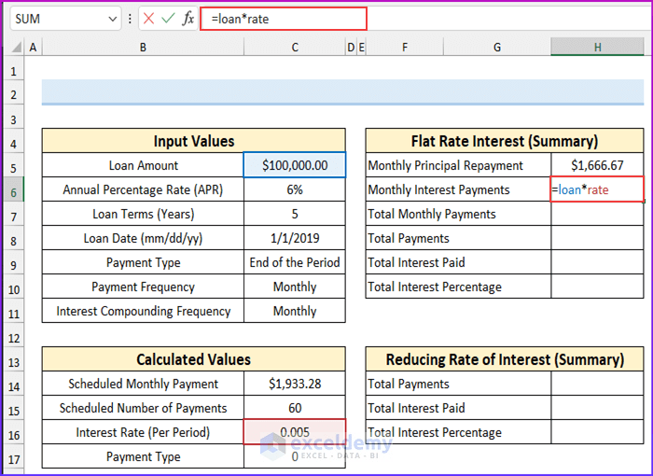
Task: Click the Total Monthly Payments label
Action: click(458, 214)
